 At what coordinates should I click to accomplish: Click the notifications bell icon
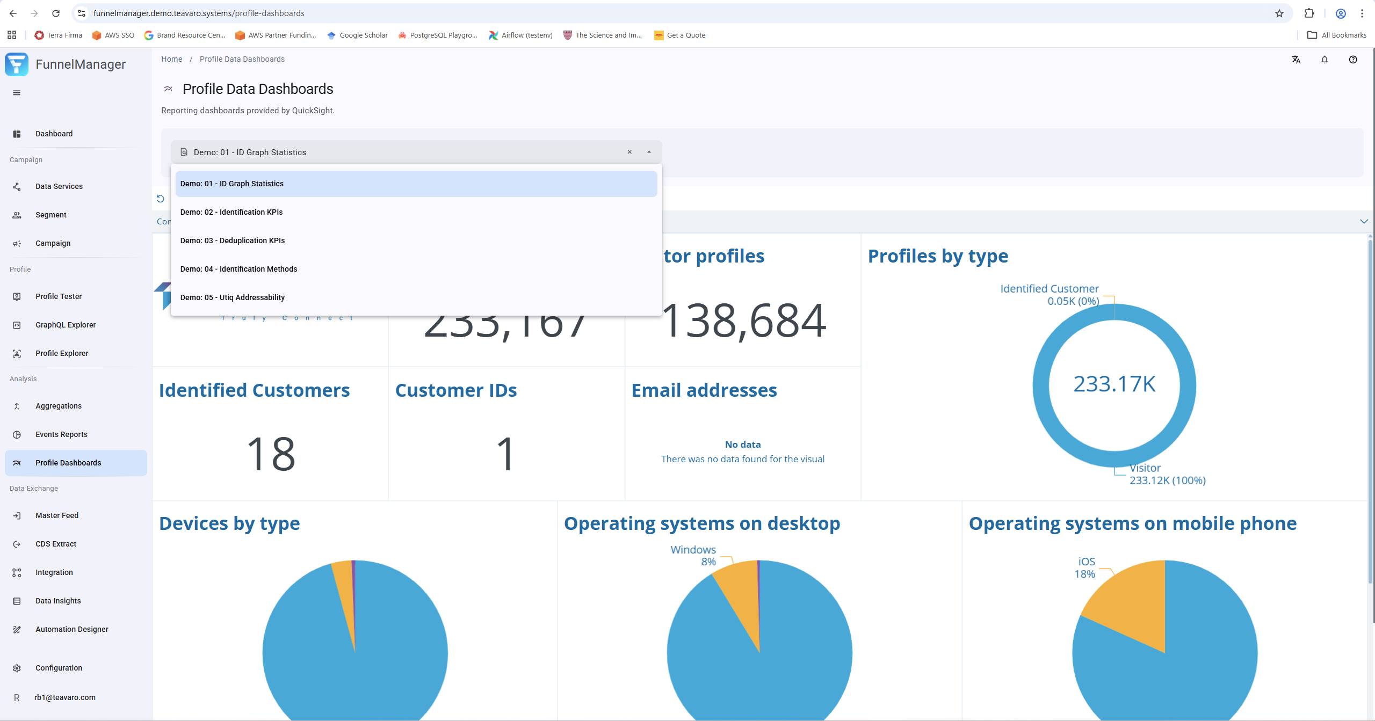click(1325, 60)
